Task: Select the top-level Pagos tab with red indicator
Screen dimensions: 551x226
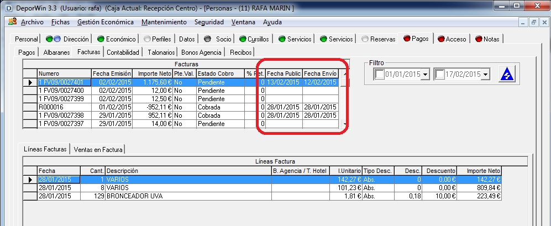Action: coord(416,38)
